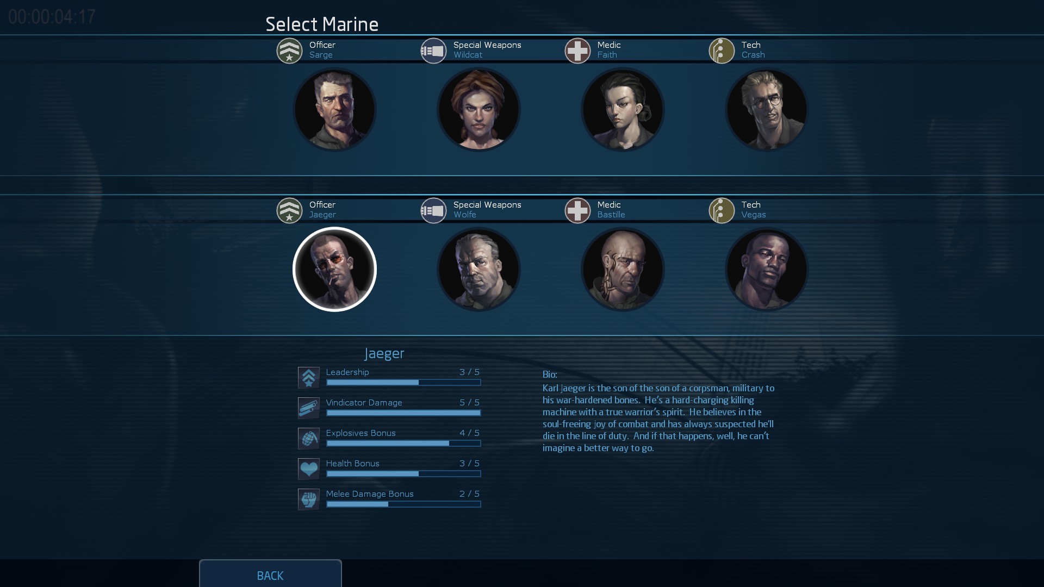1044x587 pixels.
Task: Click the Medic cross icon beside Faith
Action: 577,51
